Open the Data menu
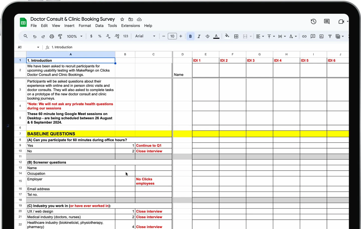 [x=99, y=26]
